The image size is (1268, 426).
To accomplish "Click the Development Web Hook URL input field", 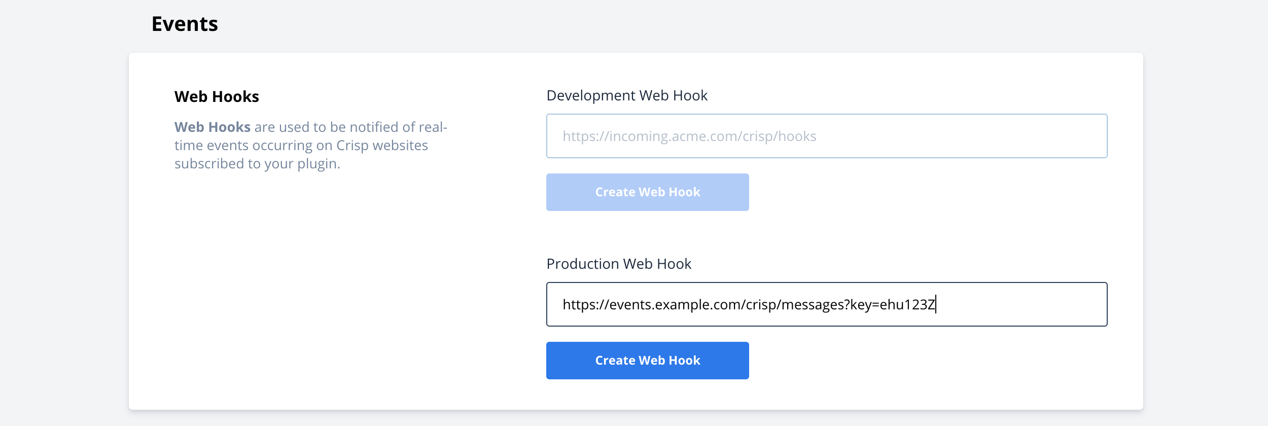I will click(x=827, y=136).
